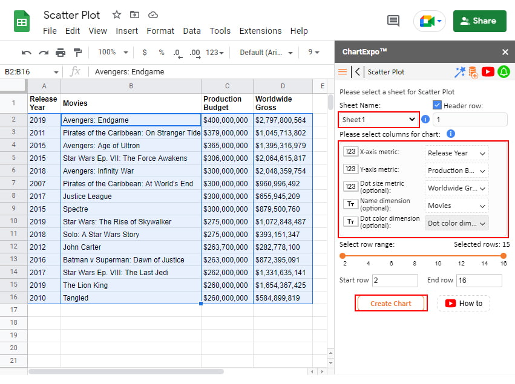Open the X-axis metric dropdown
Screen dimensions: 515x384
pyautogui.click(x=456, y=153)
